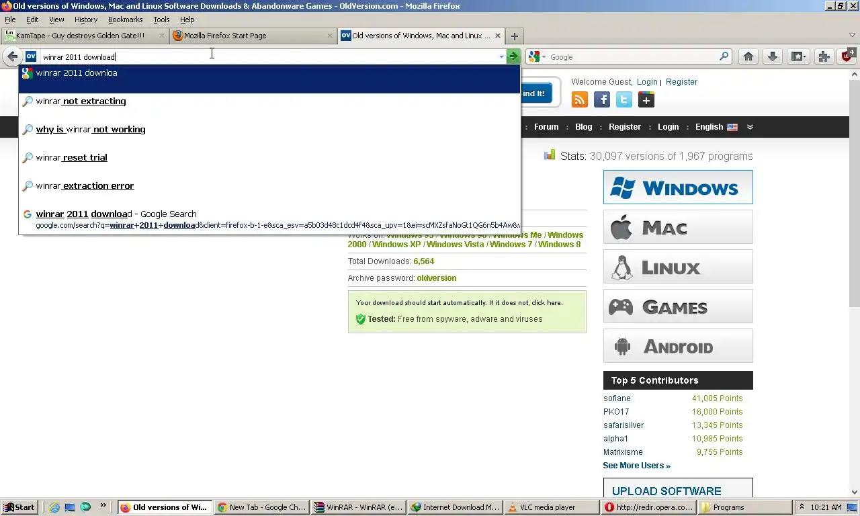Open the Linux category banner

coord(678,267)
